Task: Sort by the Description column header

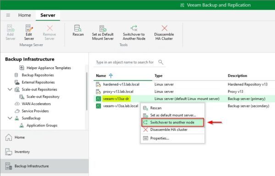Action: click(x=237, y=75)
